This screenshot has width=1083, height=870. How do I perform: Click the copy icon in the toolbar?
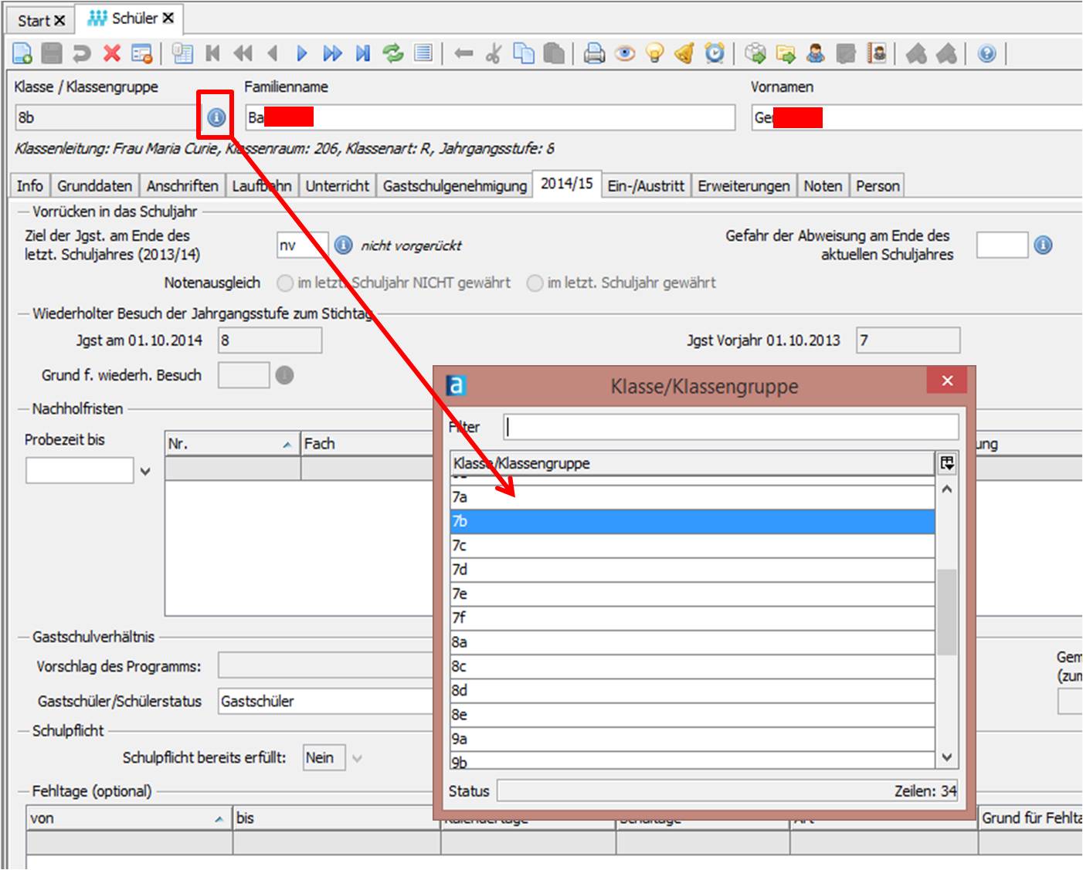[x=524, y=53]
